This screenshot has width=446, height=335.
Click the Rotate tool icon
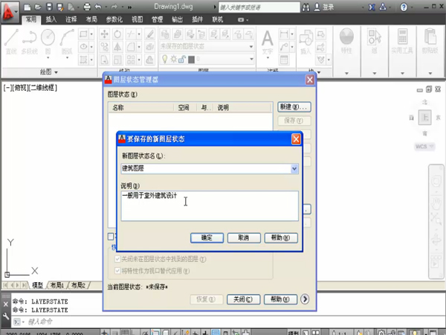pyautogui.click(x=117, y=34)
